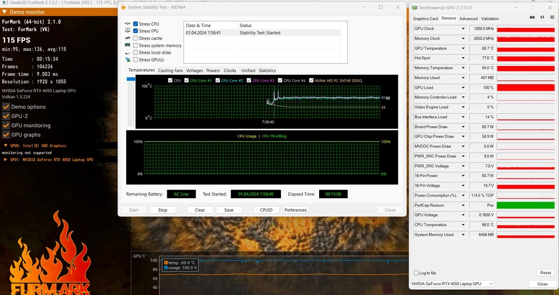Screen dimensions: 559x295
Task: Toggle the CPU Core #1 graph checkbox
Action: pos(187,80)
